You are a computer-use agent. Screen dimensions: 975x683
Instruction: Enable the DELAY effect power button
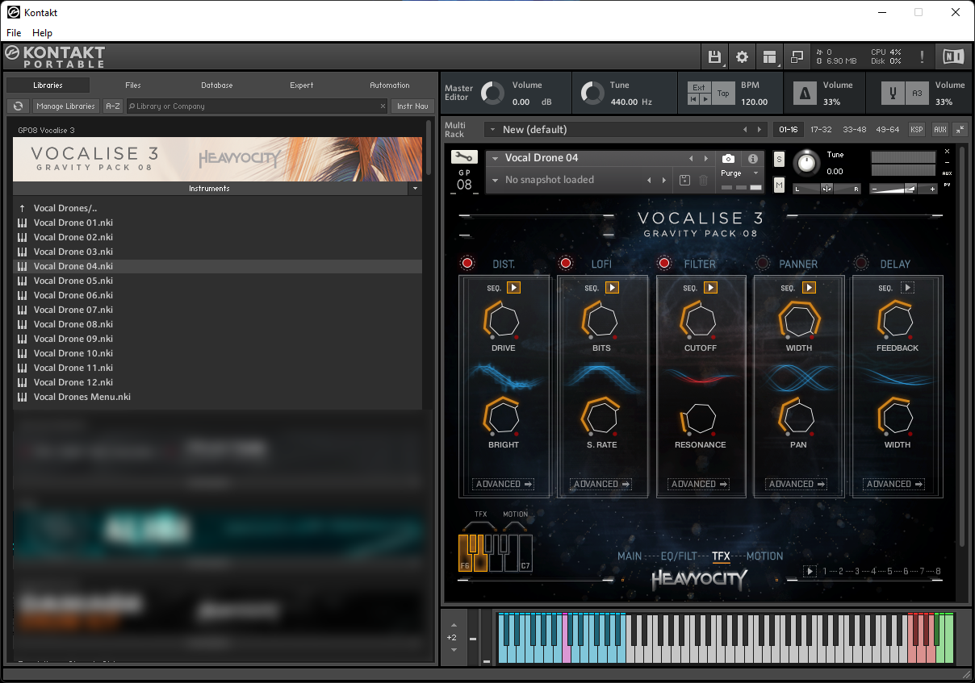point(861,264)
